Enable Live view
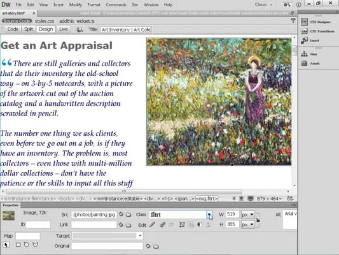Image resolution: width=339 pixels, height=255 pixels. point(64,29)
